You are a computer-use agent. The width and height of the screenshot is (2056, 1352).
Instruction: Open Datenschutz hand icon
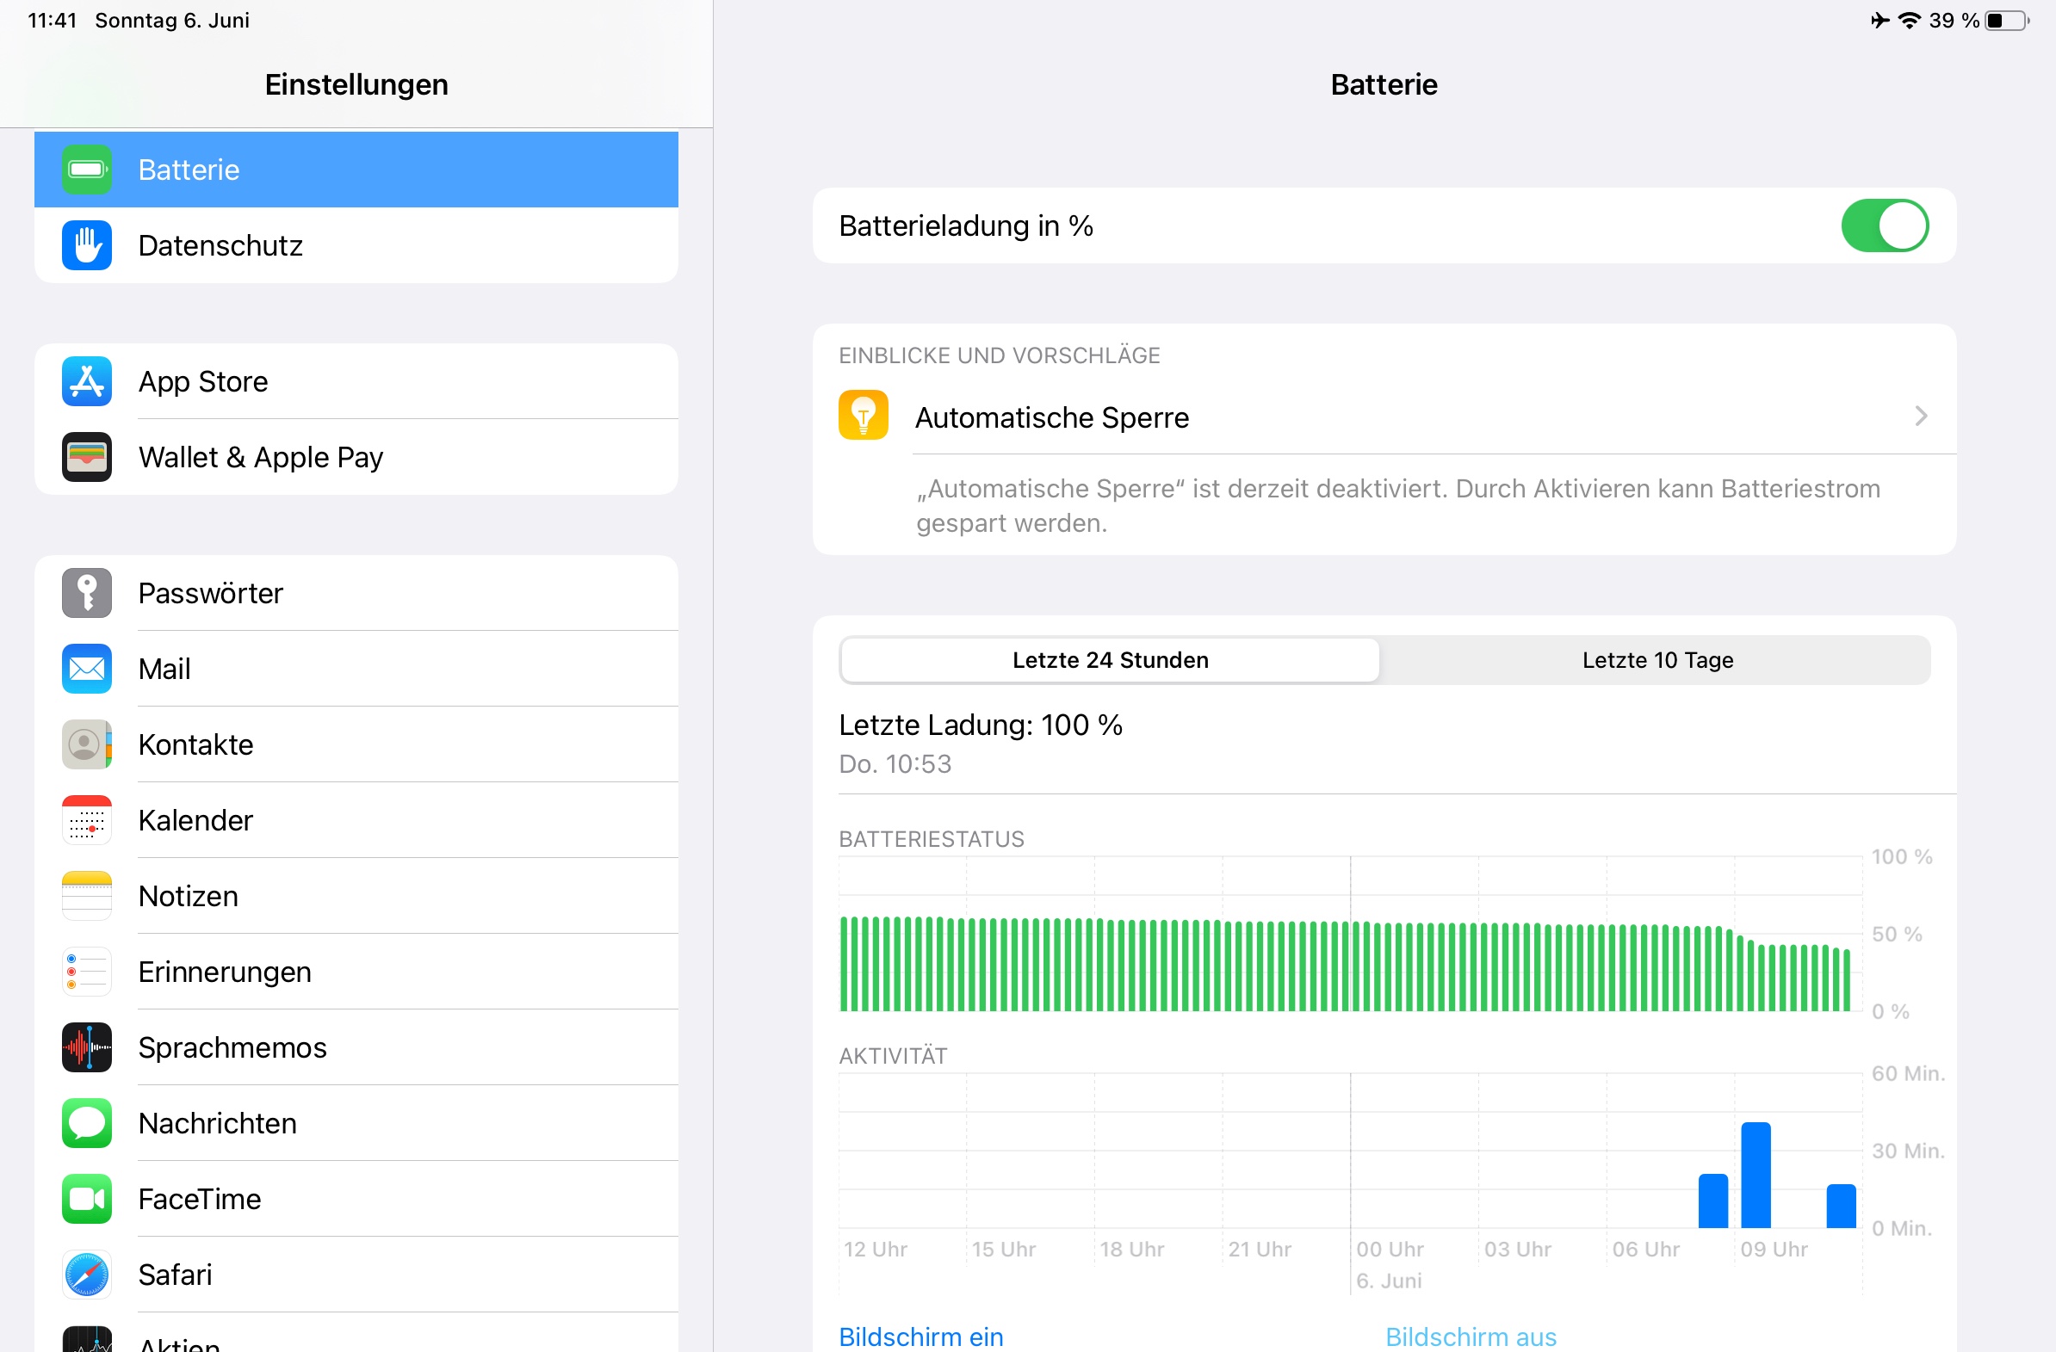[x=86, y=245]
